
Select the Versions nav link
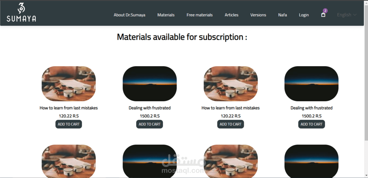(x=258, y=15)
